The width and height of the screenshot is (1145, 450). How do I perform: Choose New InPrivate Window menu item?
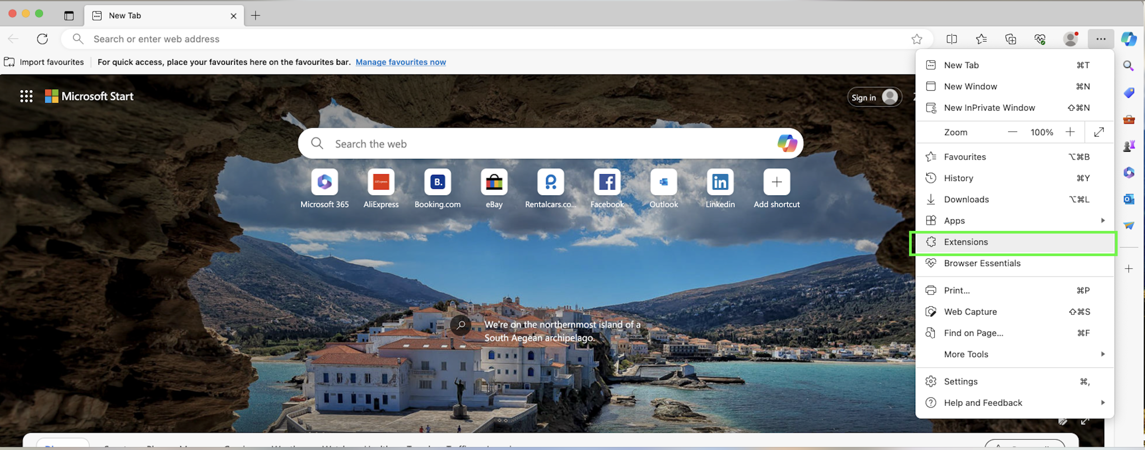(989, 107)
